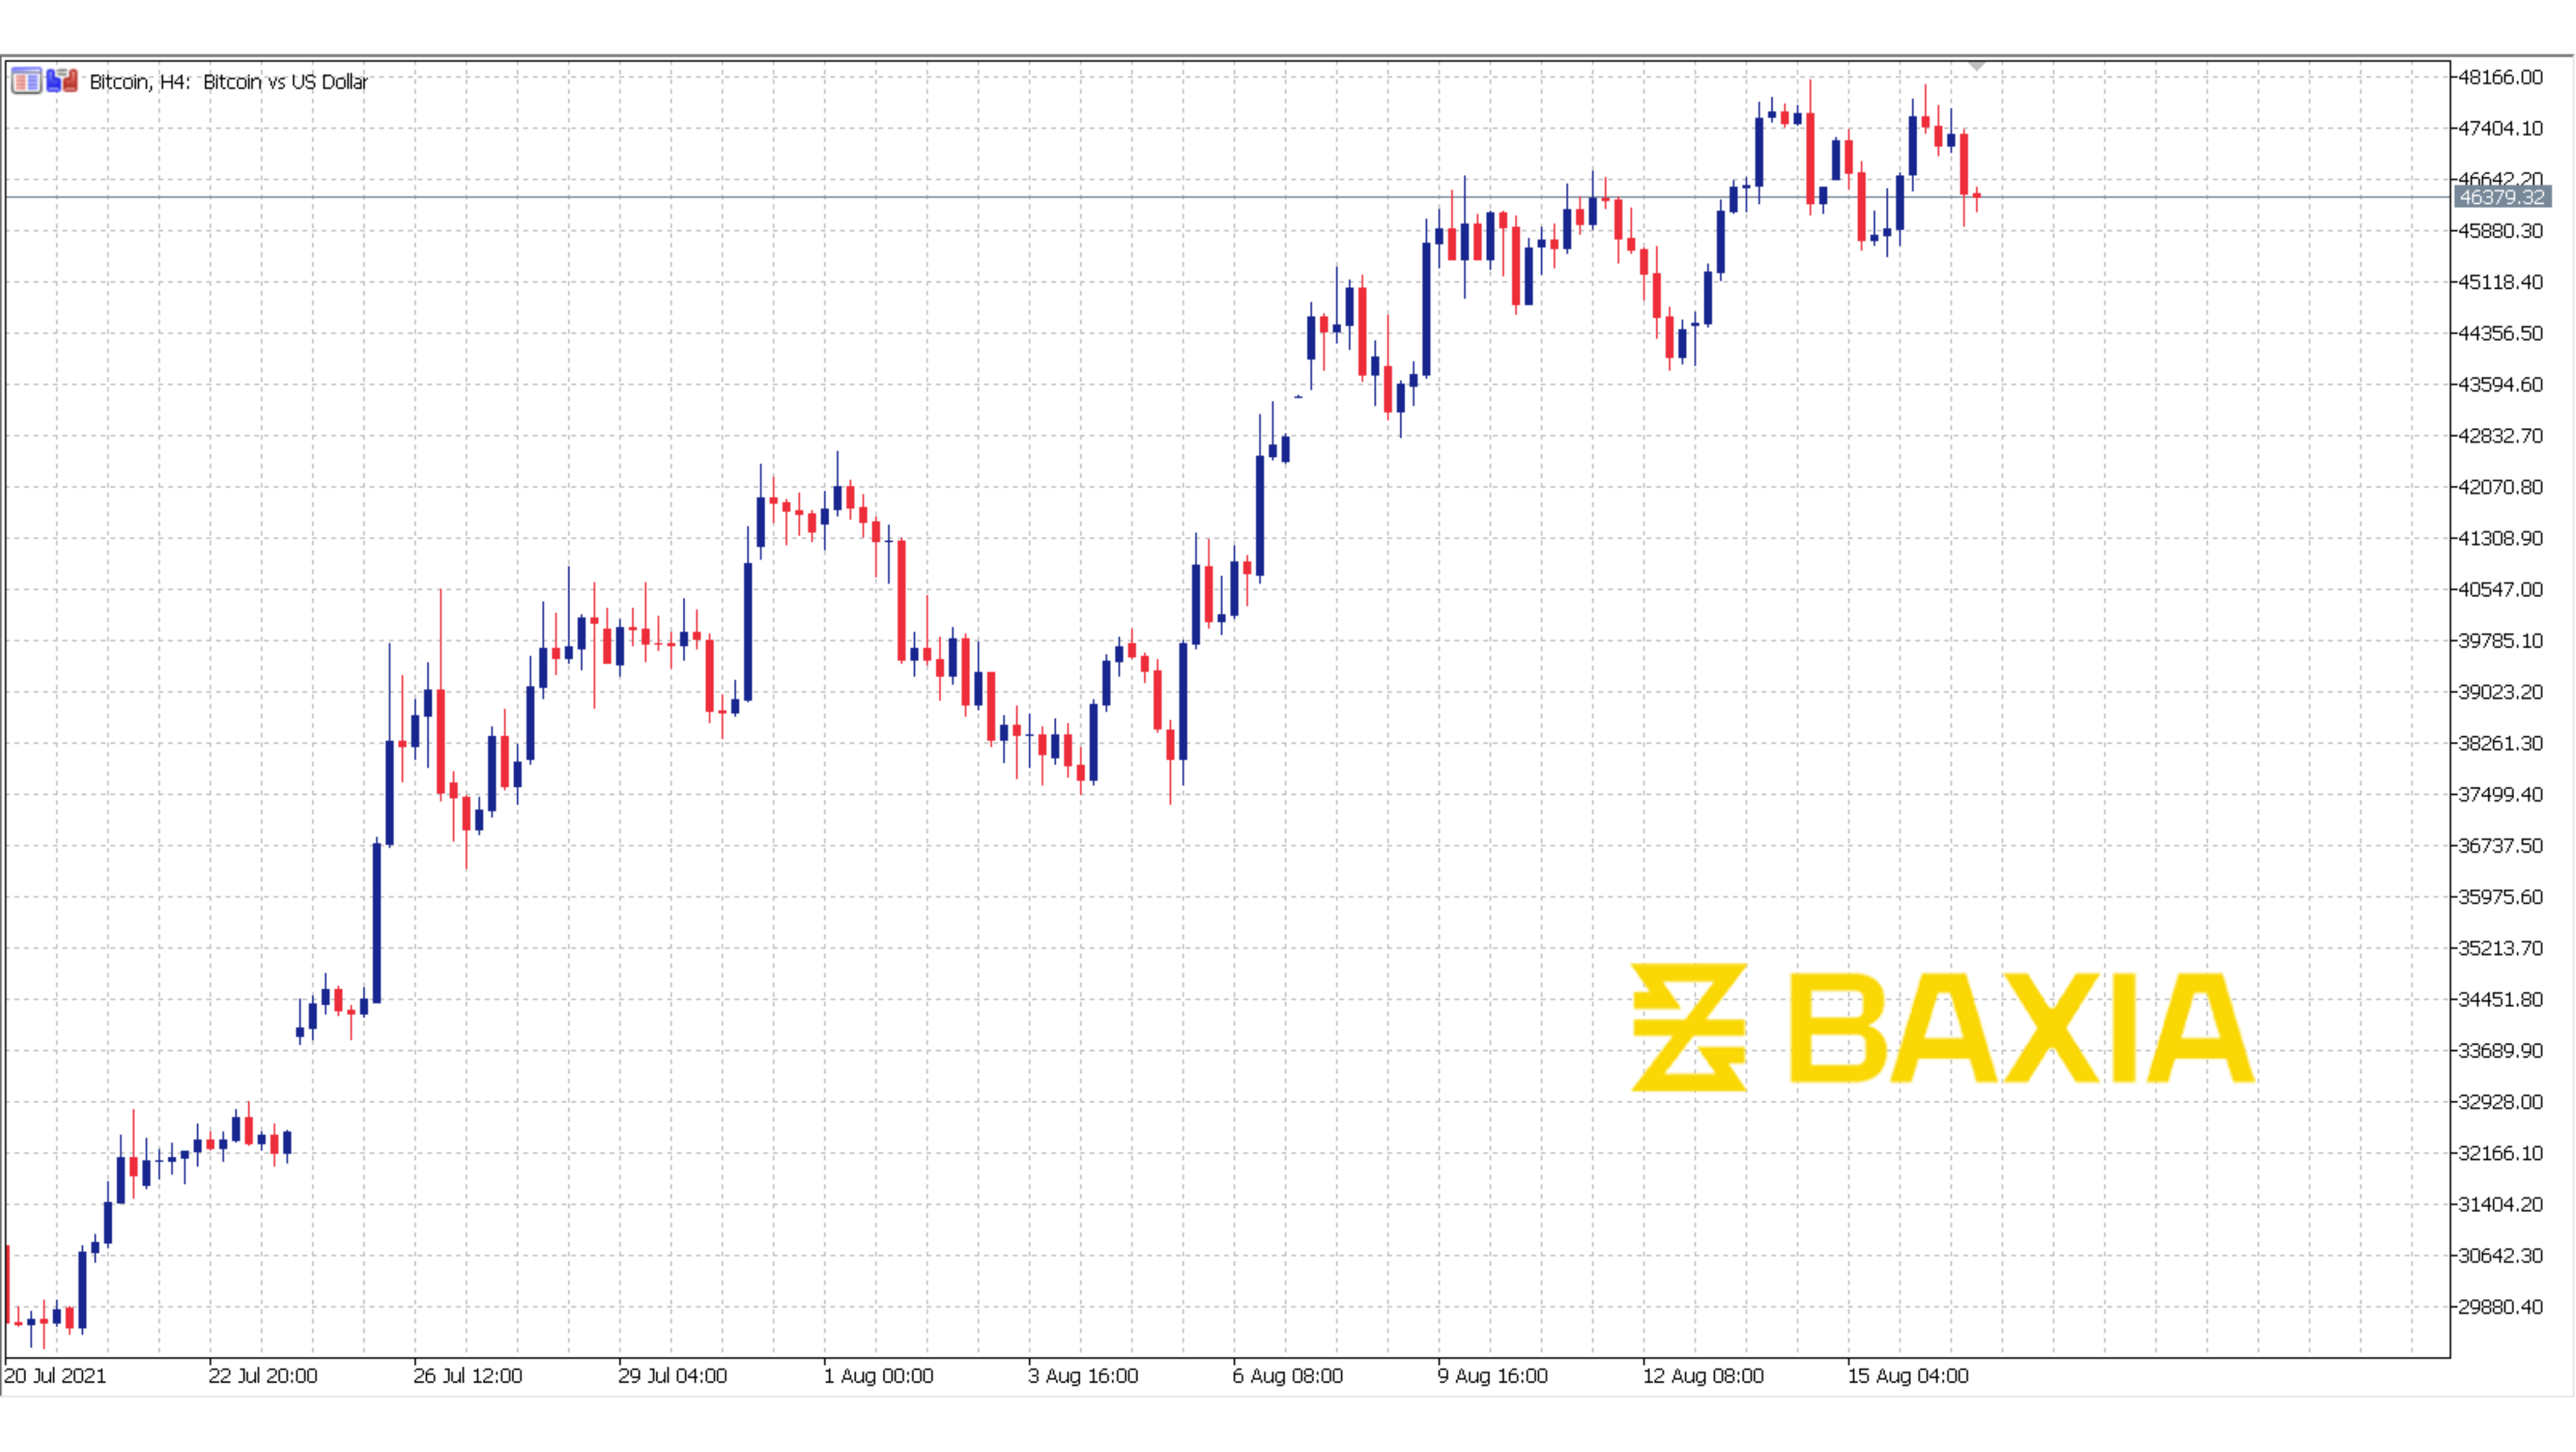
Task: Click the '6 Aug 08:00' time axis label
Action: (1288, 1376)
